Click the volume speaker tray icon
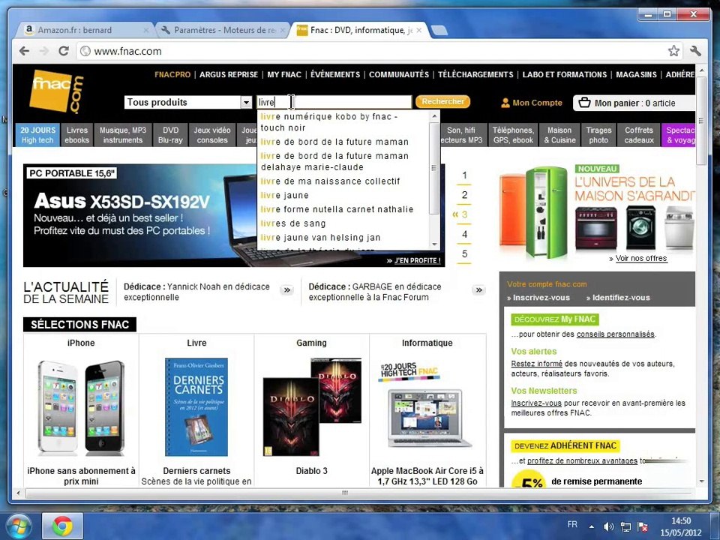Screen dimensions: 720x540 608,526
